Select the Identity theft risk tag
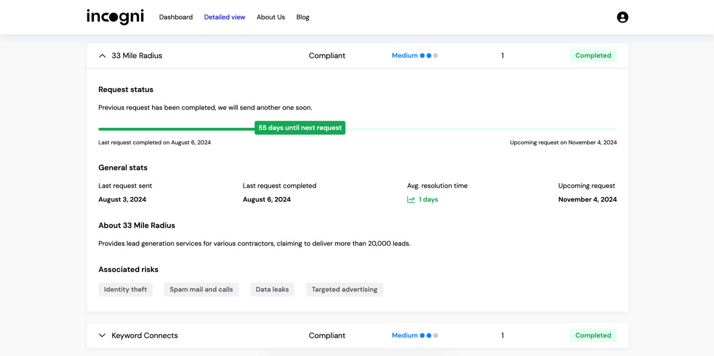 [x=125, y=290]
